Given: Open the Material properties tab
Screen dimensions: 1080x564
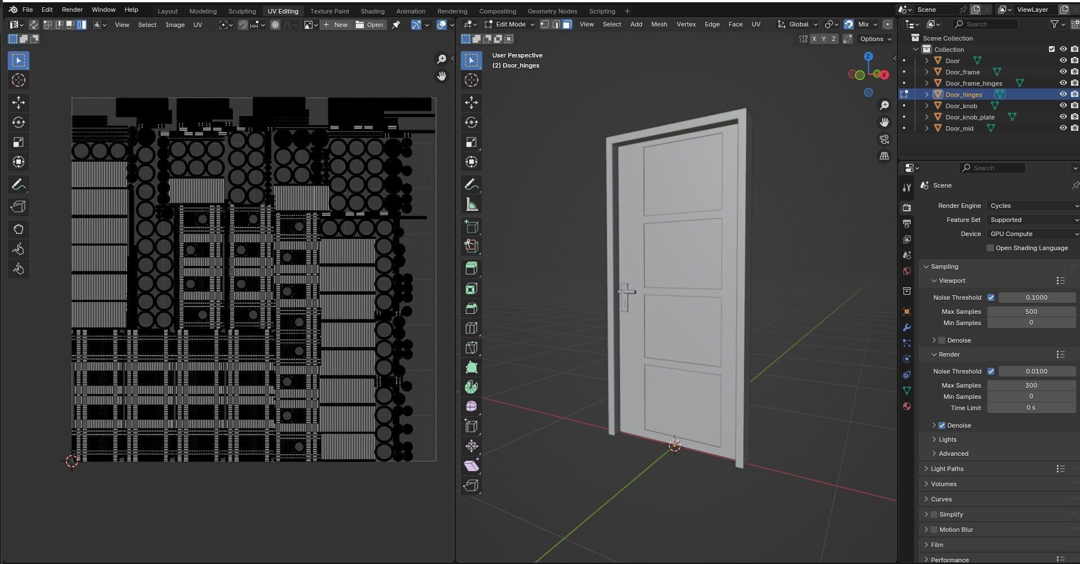Looking at the screenshot, I should click(x=907, y=406).
